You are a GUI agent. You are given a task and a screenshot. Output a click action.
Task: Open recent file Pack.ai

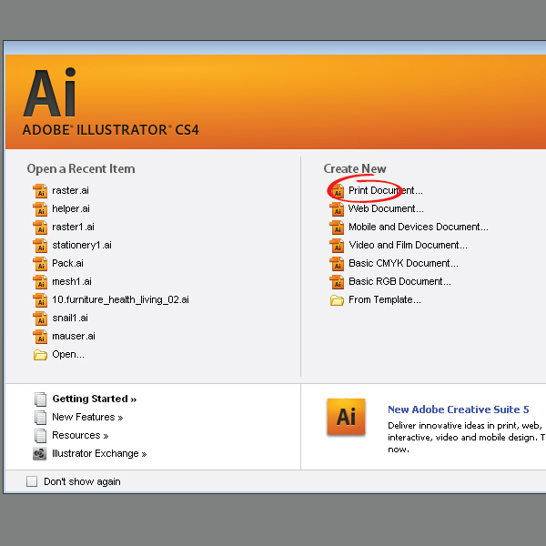click(x=67, y=263)
